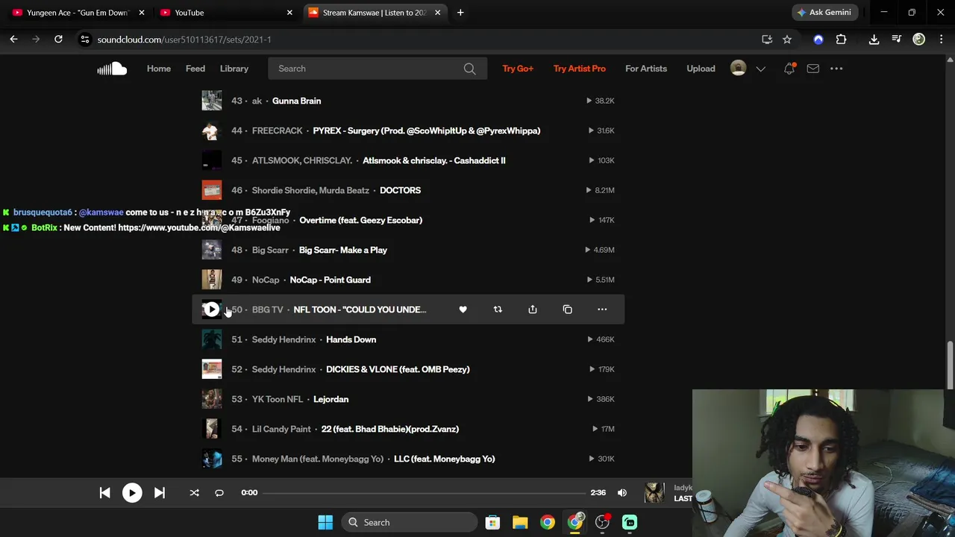Click DICKIES & VLONE track title

[x=398, y=369]
